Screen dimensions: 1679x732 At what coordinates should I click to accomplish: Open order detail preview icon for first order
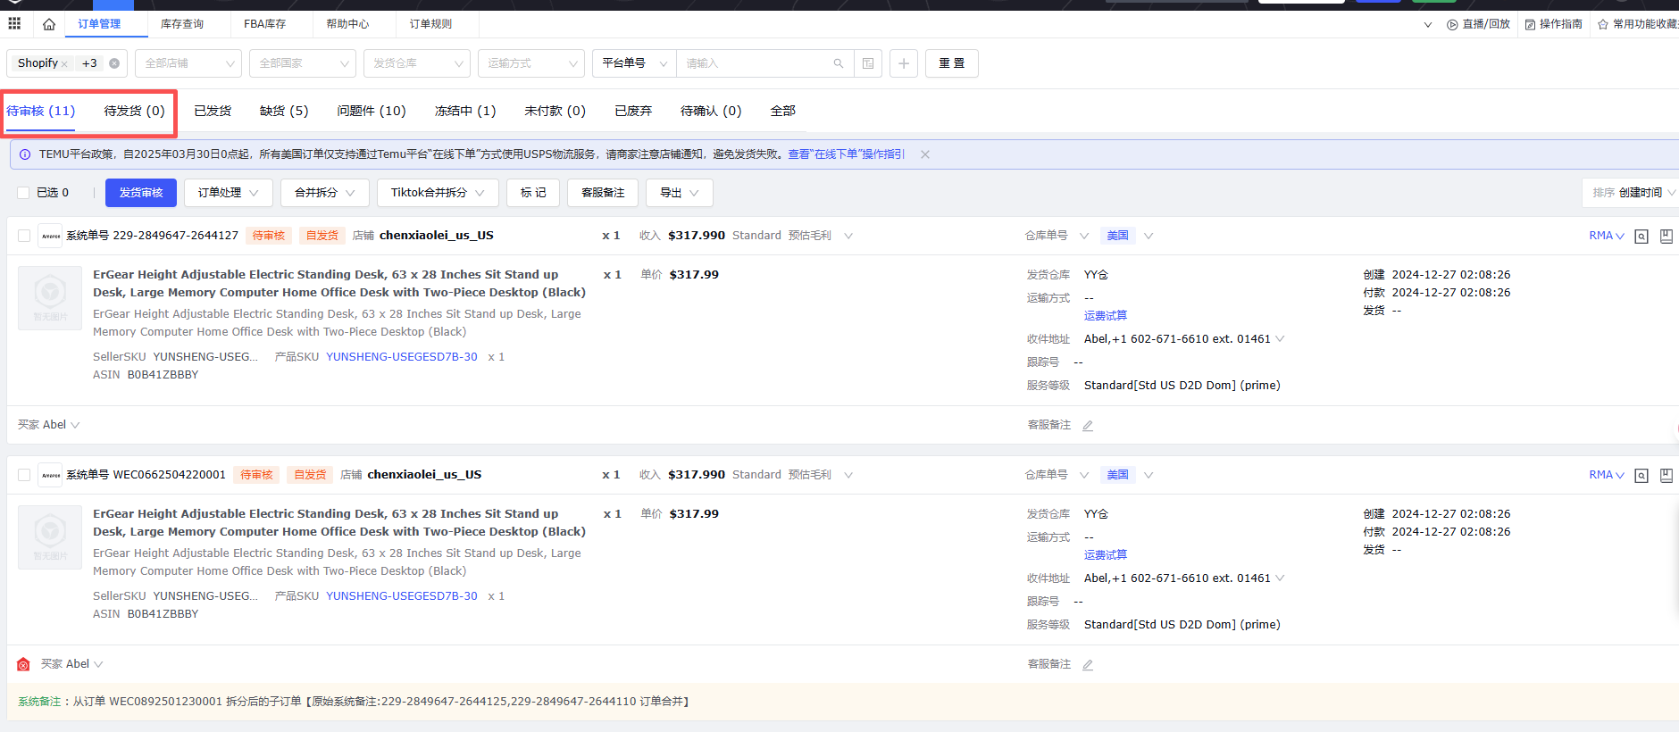pos(1641,237)
